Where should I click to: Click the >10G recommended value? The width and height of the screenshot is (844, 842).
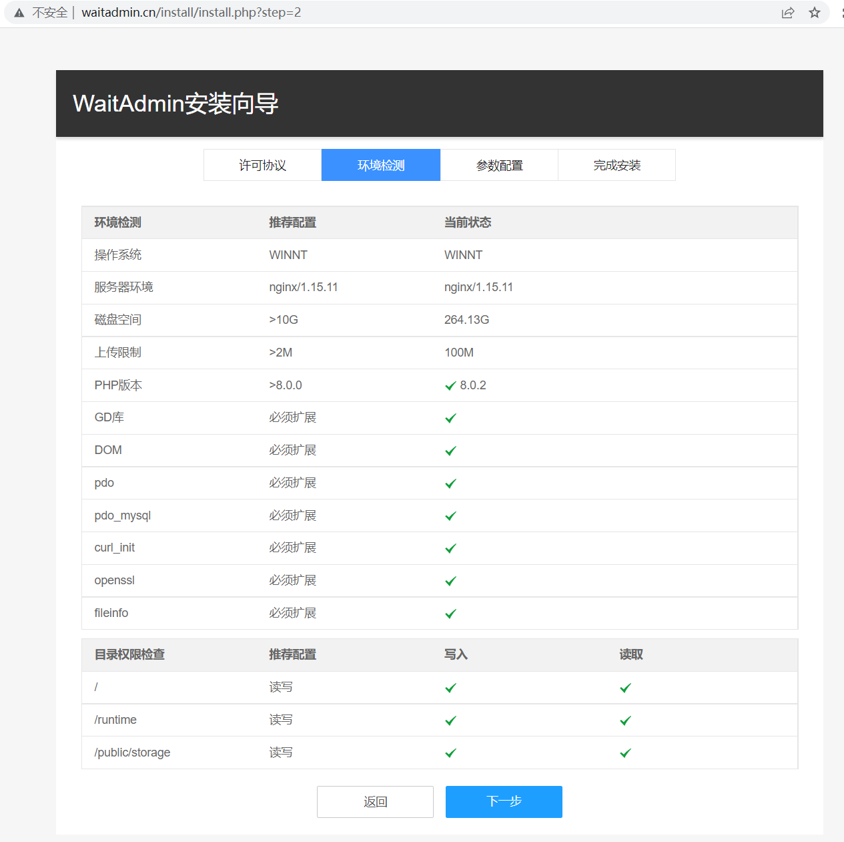284,320
